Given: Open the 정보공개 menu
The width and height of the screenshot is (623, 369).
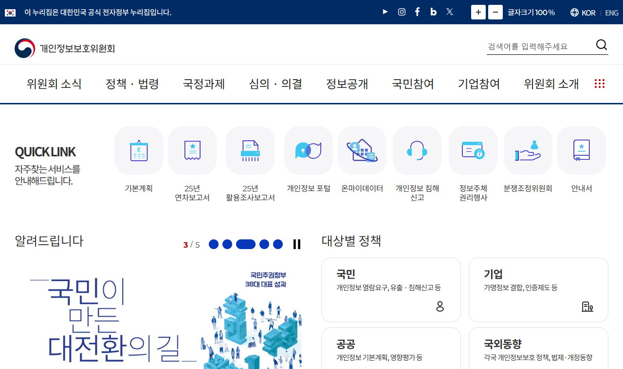Looking at the screenshot, I should point(347,84).
